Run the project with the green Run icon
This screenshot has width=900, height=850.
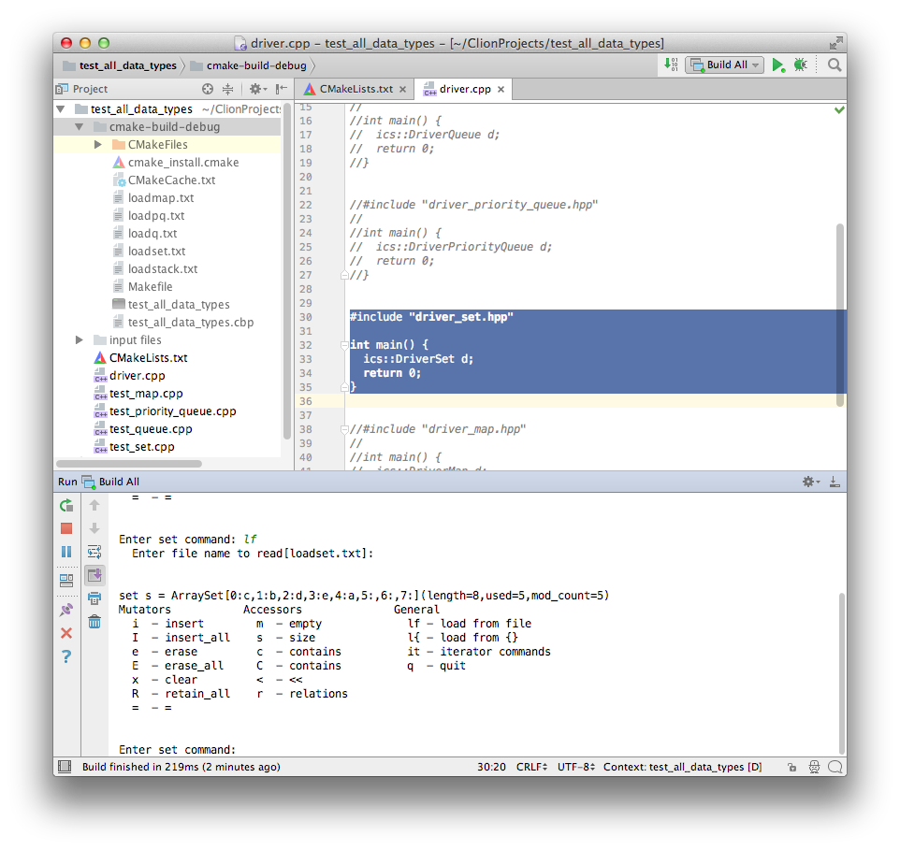click(779, 65)
